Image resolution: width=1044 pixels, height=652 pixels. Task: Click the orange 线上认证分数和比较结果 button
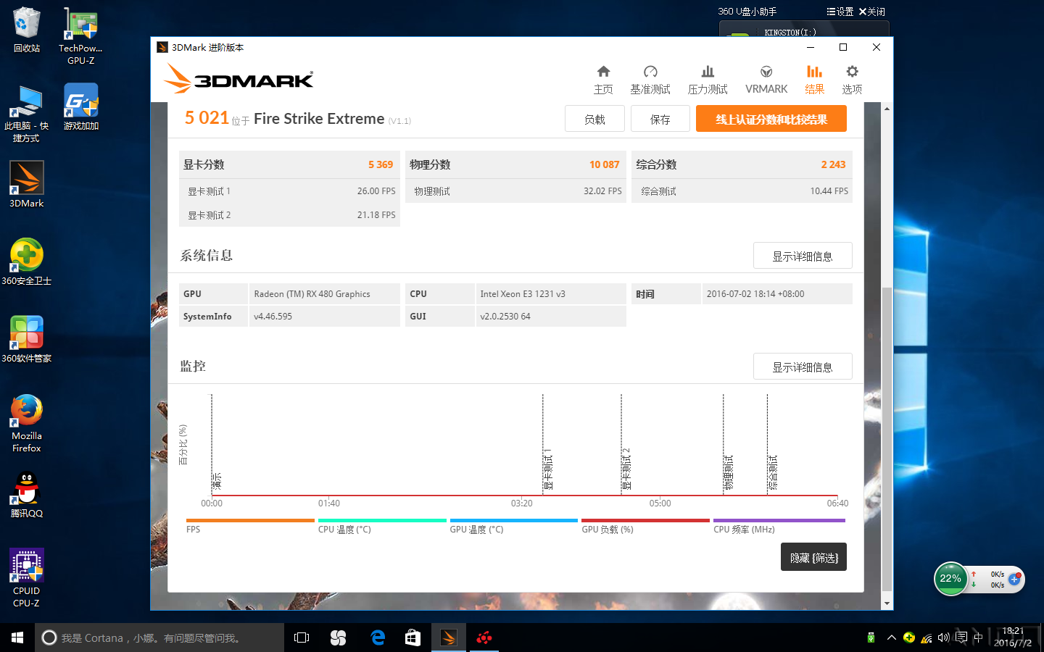coord(771,119)
